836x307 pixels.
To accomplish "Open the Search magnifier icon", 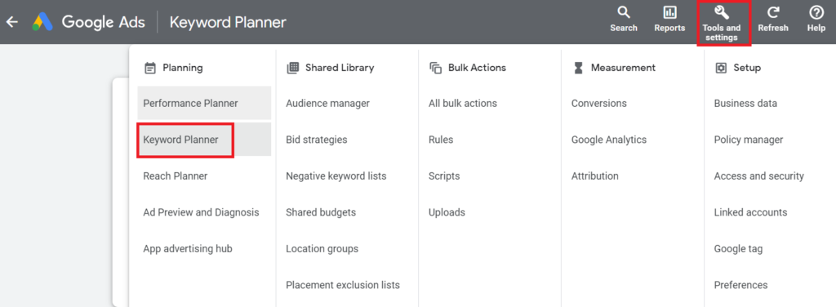I will point(623,13).
